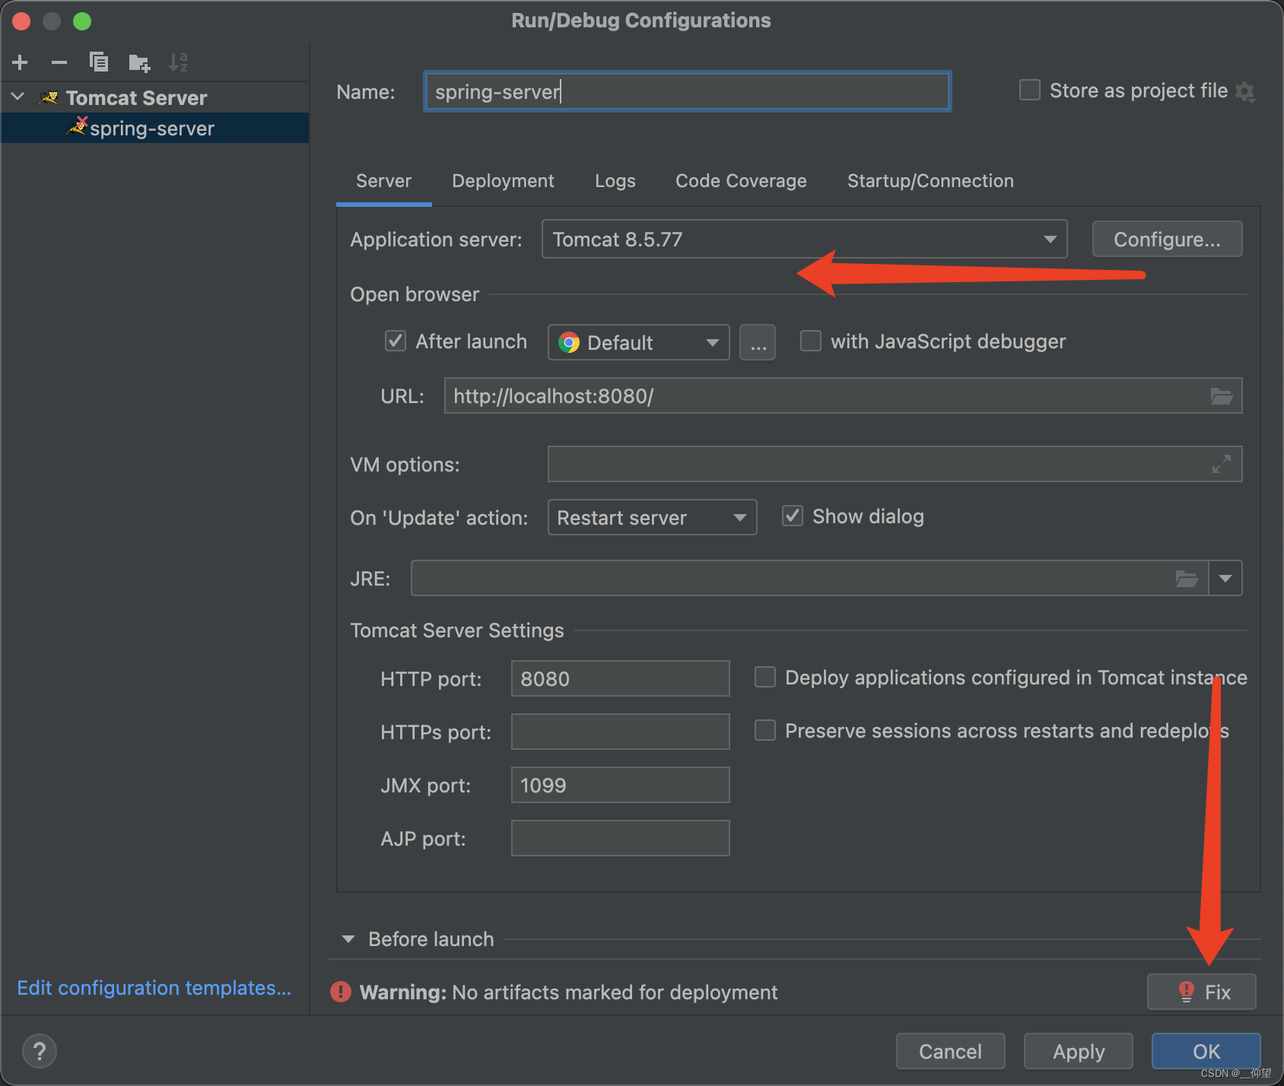Click Apply button

tap(1079, 1051)
